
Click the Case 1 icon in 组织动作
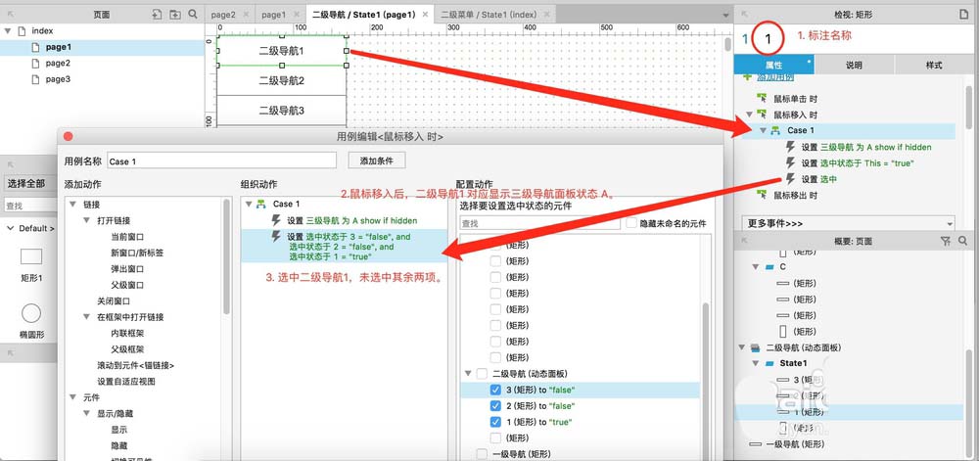(x=261, y=204)
